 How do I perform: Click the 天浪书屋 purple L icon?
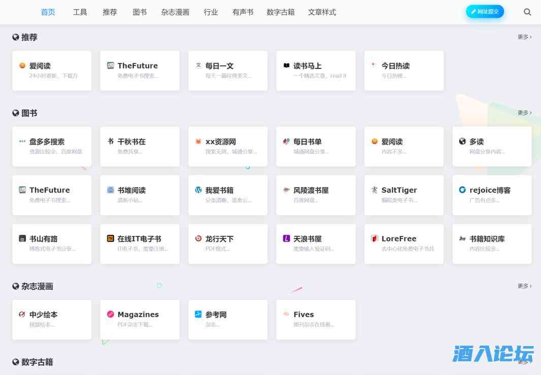pos(286,238)
